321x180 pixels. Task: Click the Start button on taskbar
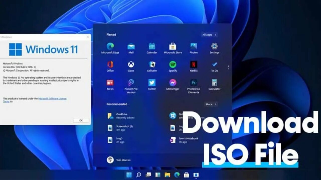[129, 175]
